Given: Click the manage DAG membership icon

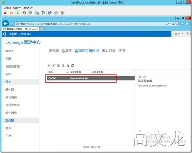Looking at the screenshot, I should 63,65.
